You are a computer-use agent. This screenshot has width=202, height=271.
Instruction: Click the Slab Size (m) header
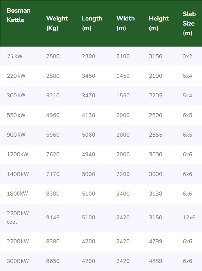coord(189,23)
